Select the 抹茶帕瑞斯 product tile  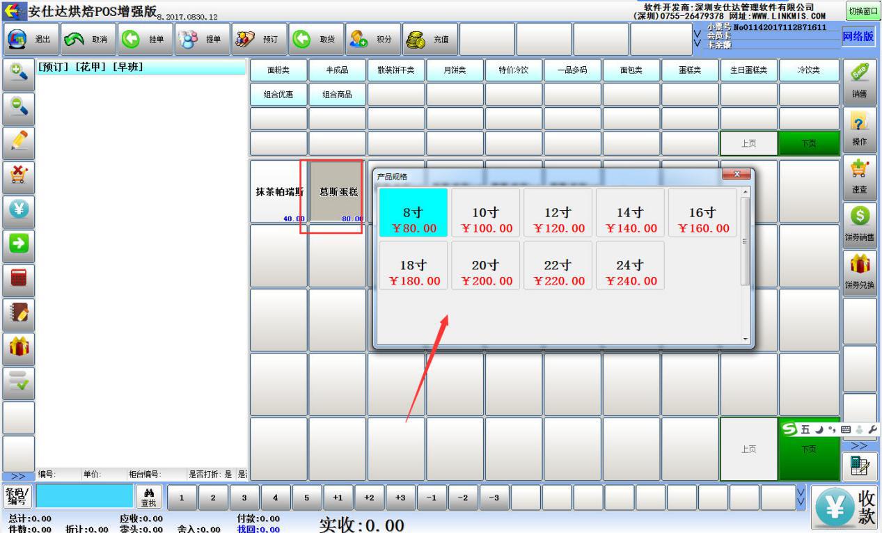[x=278, y=192]
